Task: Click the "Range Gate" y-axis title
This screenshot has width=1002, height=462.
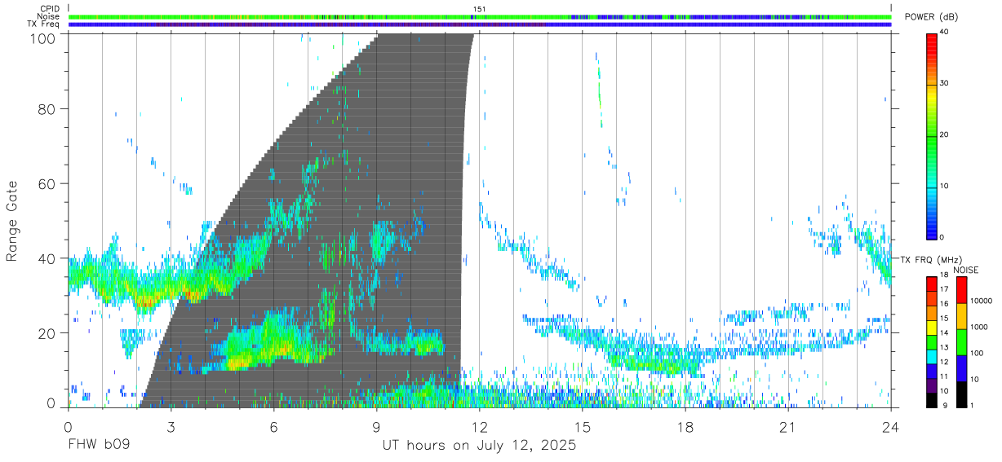Action: [x=12, y=221]
